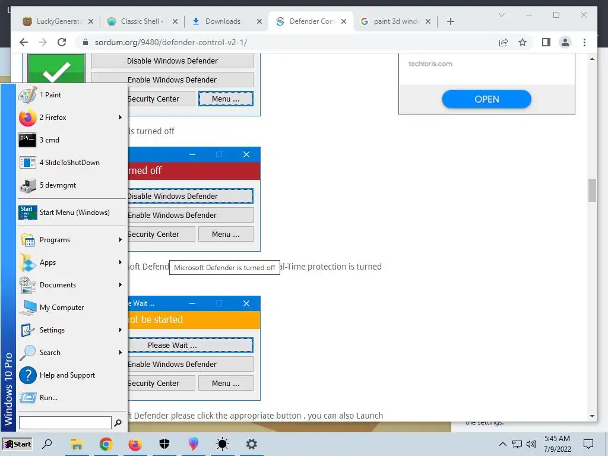This screenshot has height=456, width=608.
Task: Reload the sordum.org page
Action: pos(62,42)
